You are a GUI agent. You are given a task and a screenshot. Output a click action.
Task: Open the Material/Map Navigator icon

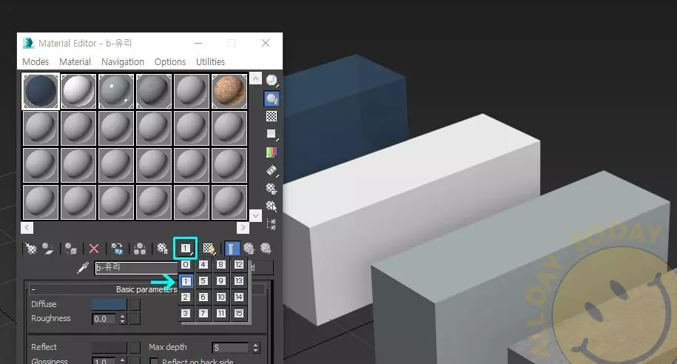click(x=272, y=223)
